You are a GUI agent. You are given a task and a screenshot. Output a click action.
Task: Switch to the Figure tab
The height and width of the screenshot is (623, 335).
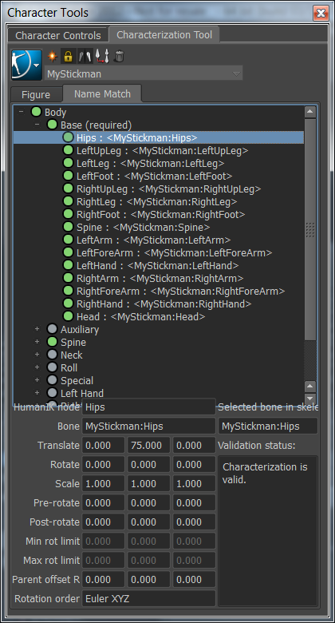point(36,94)
